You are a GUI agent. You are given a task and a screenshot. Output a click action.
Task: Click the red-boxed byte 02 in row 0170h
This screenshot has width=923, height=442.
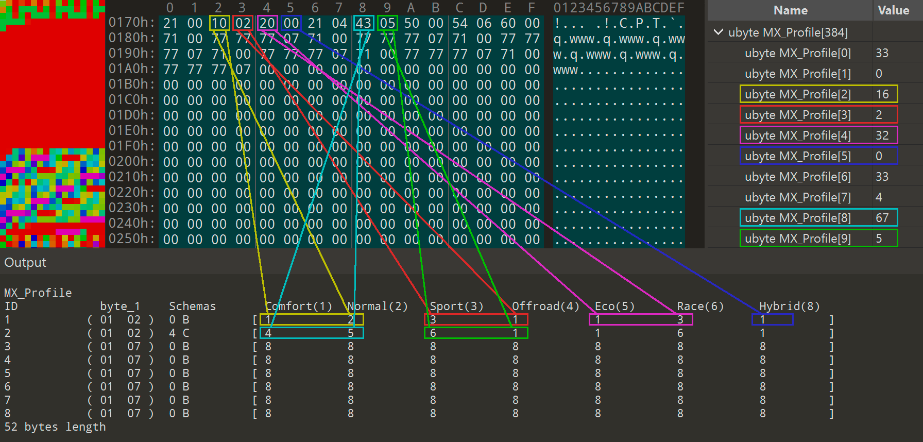click(243, 23)
